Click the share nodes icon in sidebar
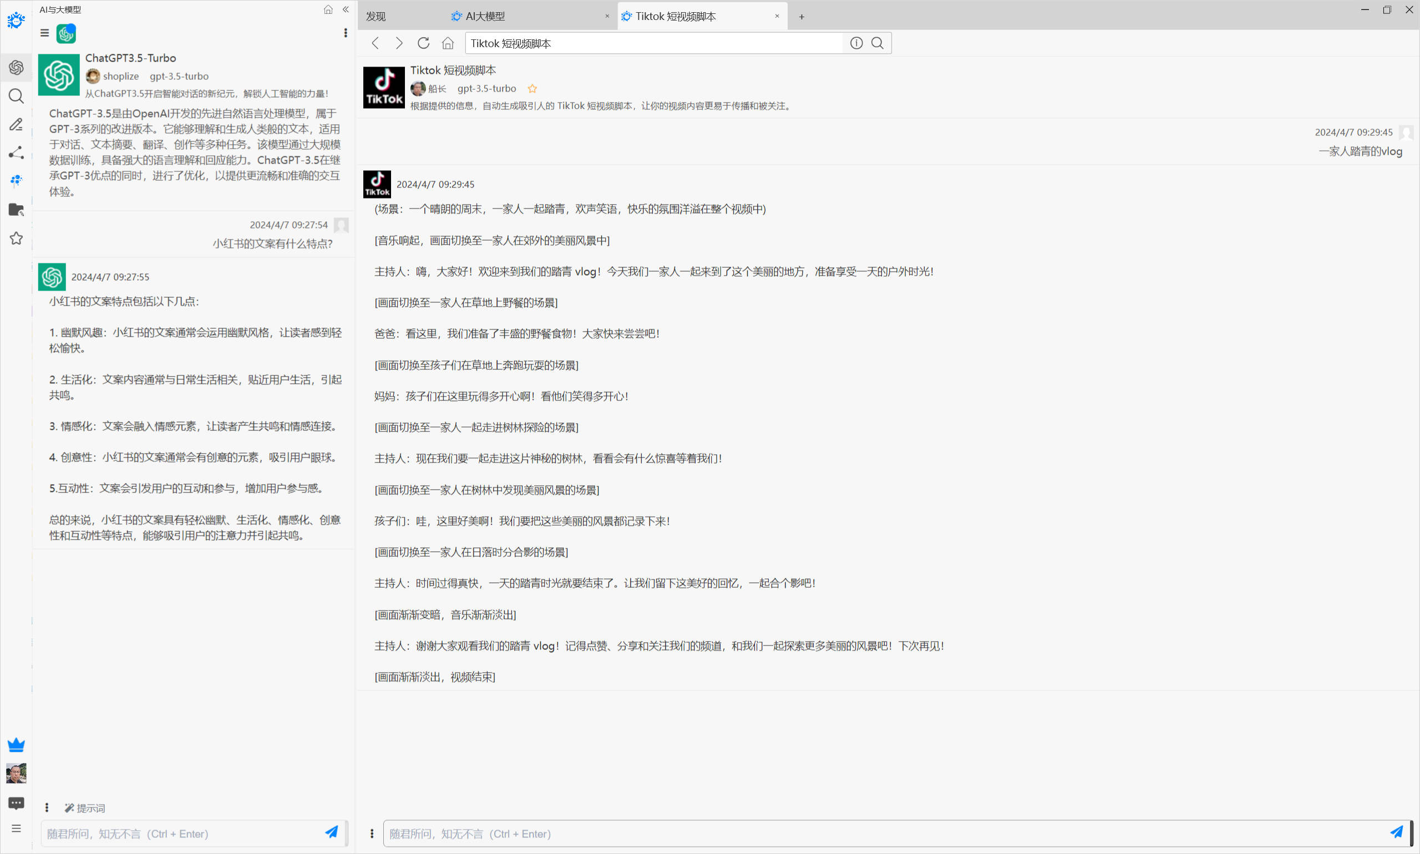 (x=16, y=152)
